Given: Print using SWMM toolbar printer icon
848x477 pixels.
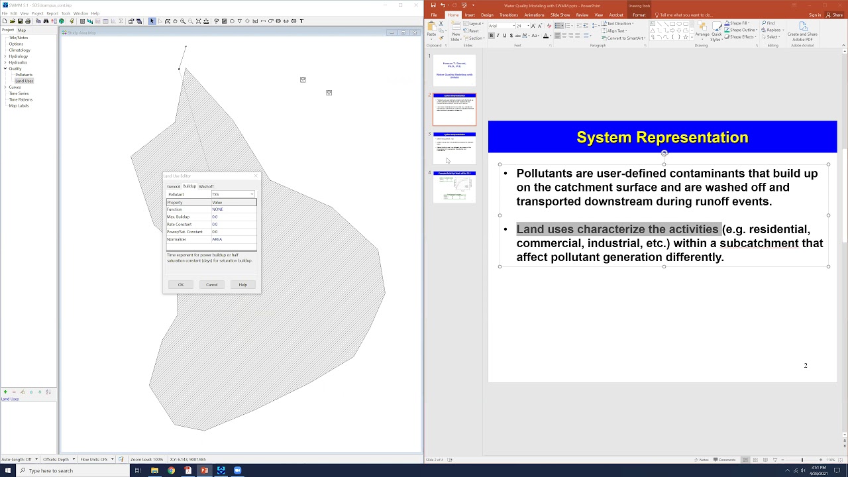Looking at the screenshot, I should 28,21.
